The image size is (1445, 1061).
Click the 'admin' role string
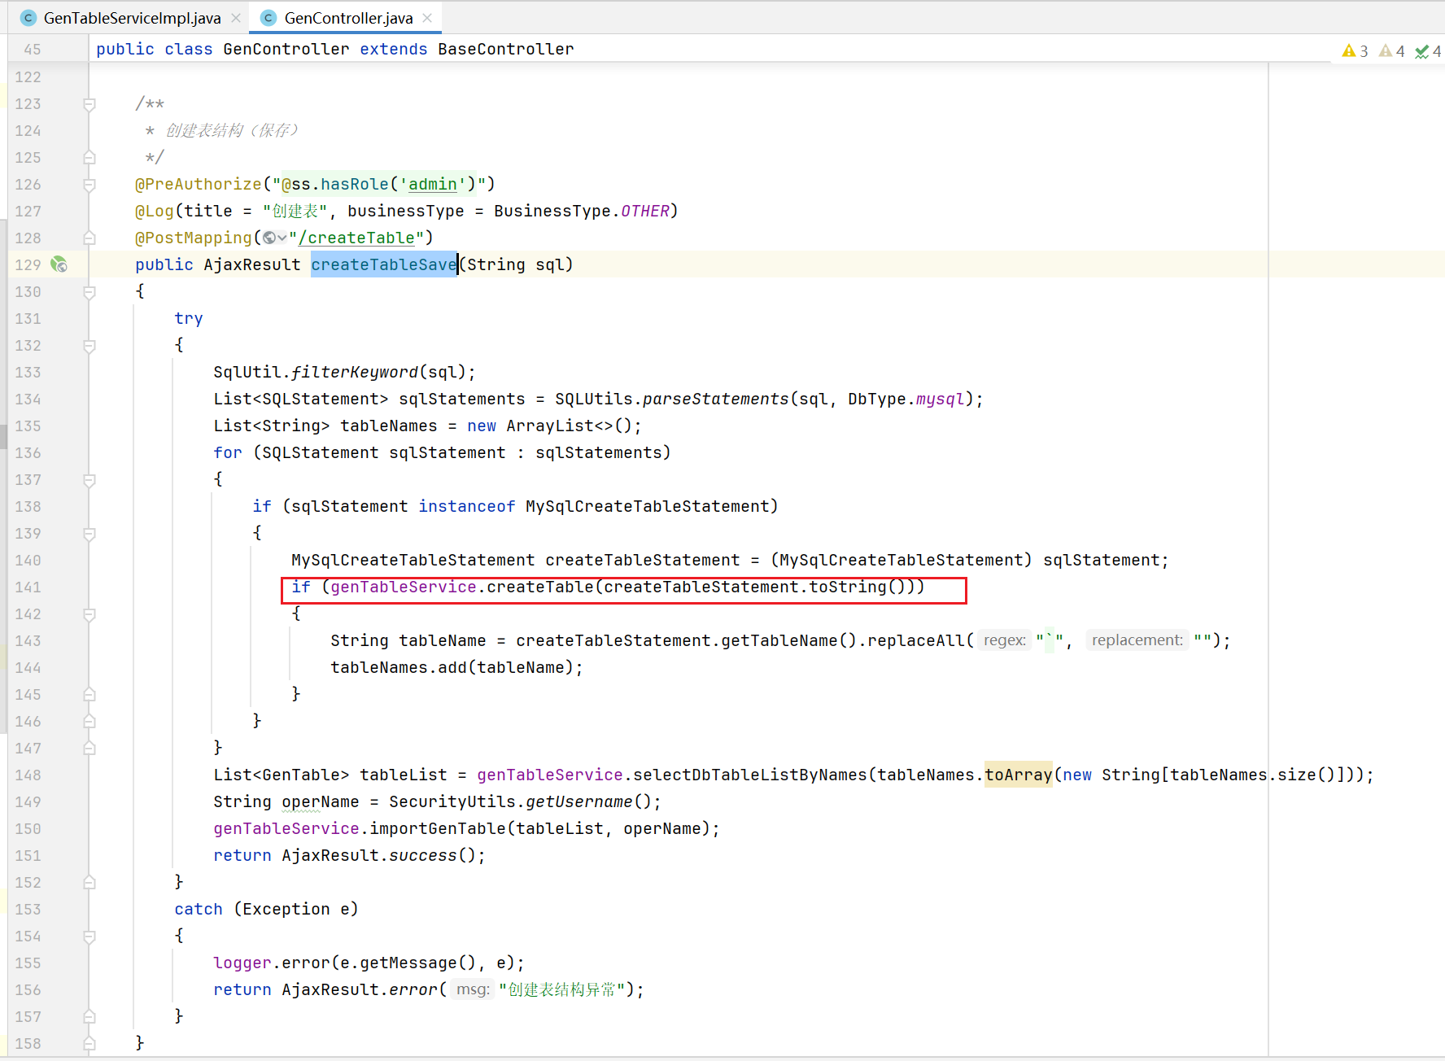(x=432, y=184)
